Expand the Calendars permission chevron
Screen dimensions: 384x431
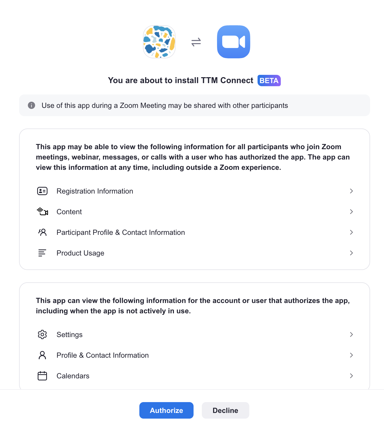click(351, 376)
